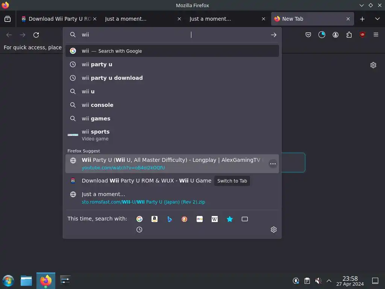Search this time with eBay icon
Screen dimensions: 385x289
[200, 219]
